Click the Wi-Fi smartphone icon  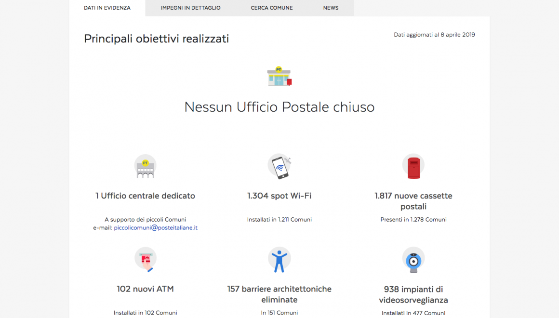[x=279, y=167]
